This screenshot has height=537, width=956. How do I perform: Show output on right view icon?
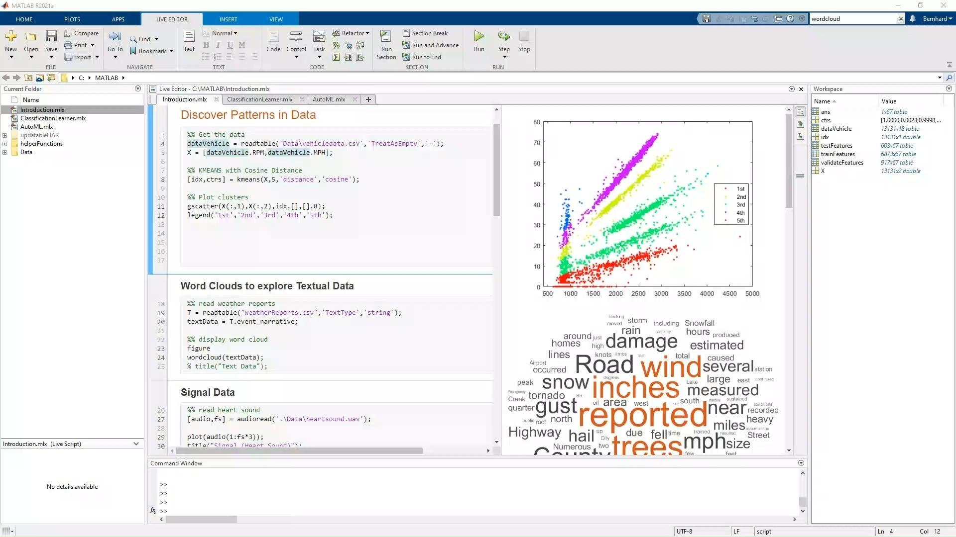[x=800, y=112]
